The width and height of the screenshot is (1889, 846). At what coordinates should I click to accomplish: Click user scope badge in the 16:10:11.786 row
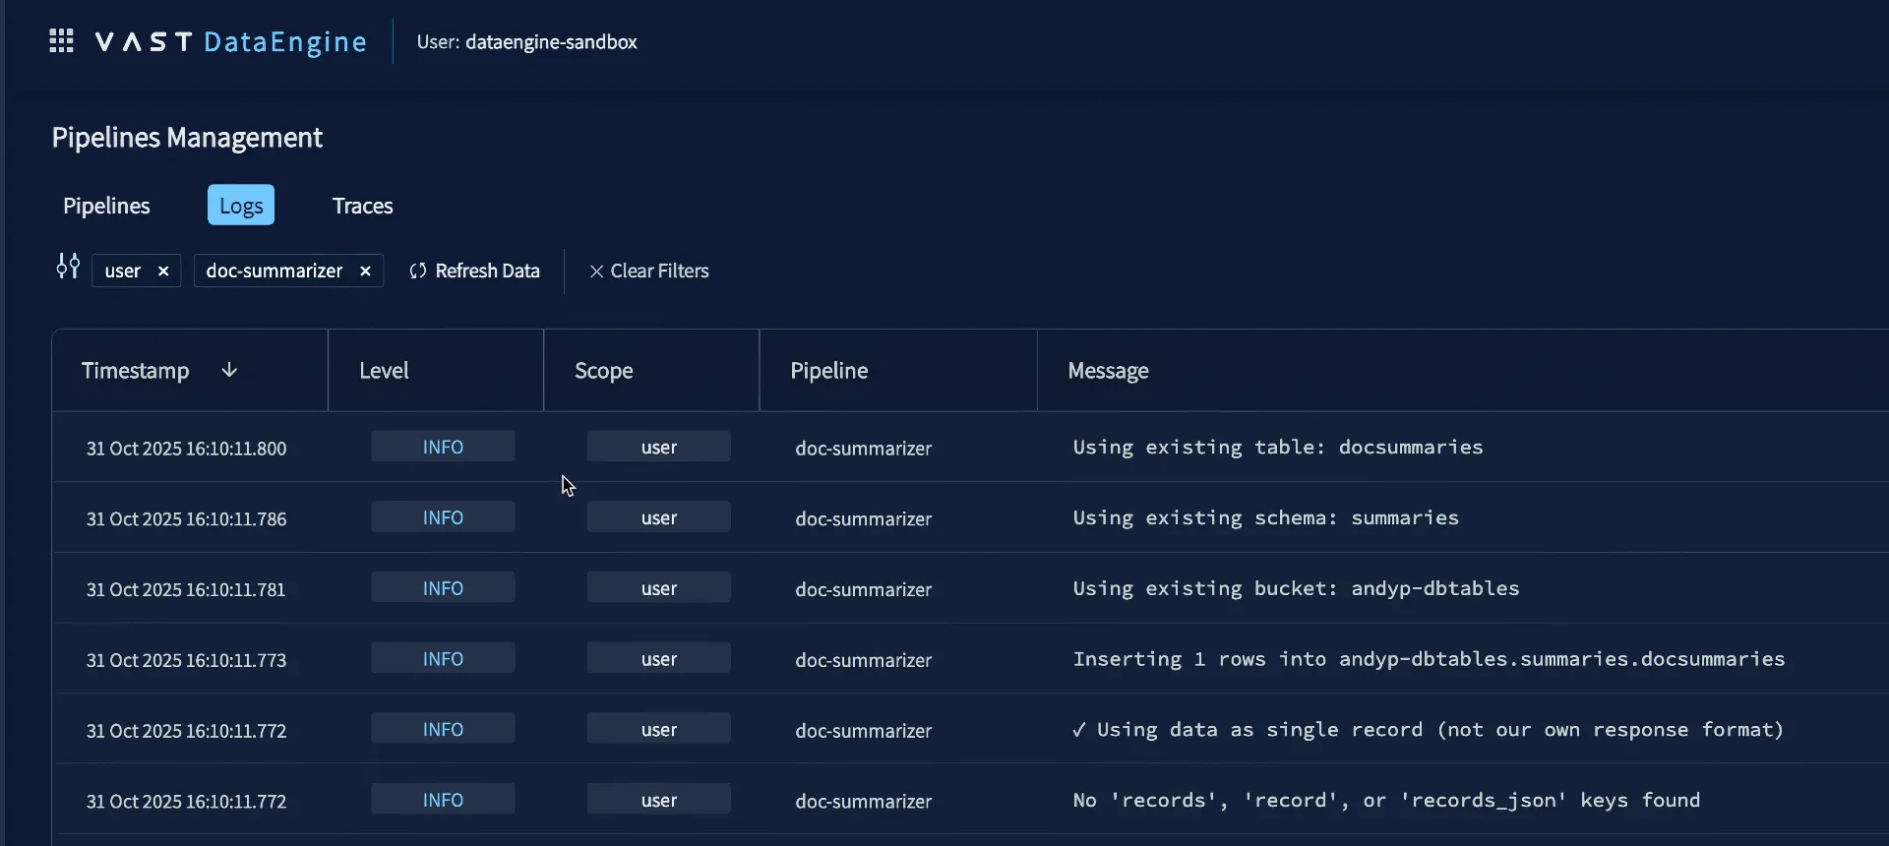659,517
